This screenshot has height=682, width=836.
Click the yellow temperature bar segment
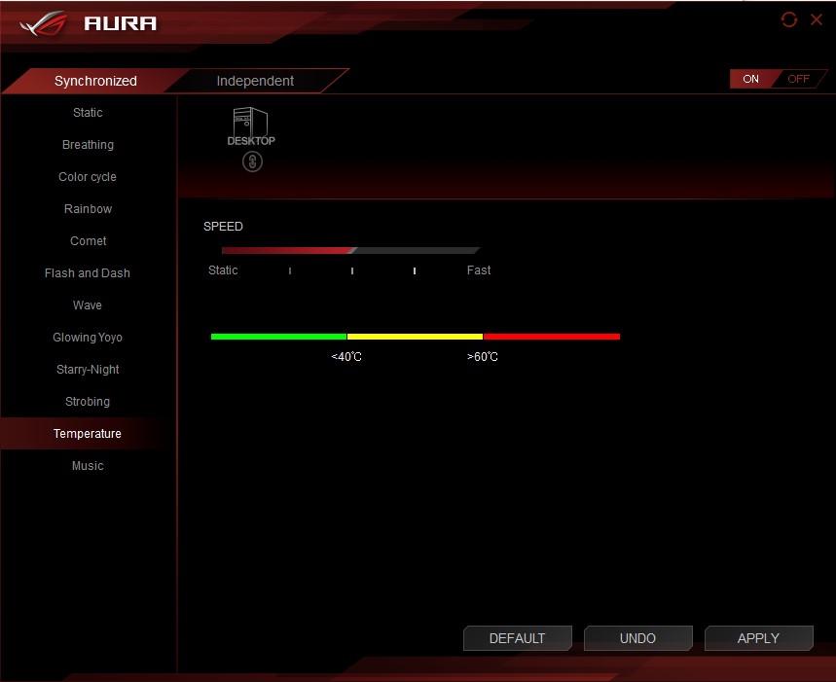click(x=415, y=337)
